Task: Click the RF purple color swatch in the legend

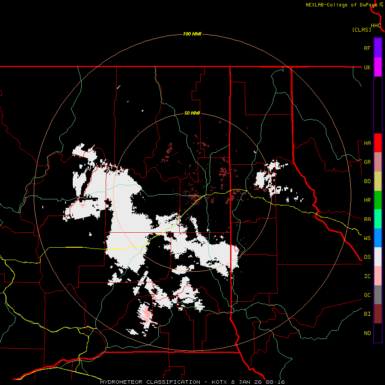Action: coord(378,48)
